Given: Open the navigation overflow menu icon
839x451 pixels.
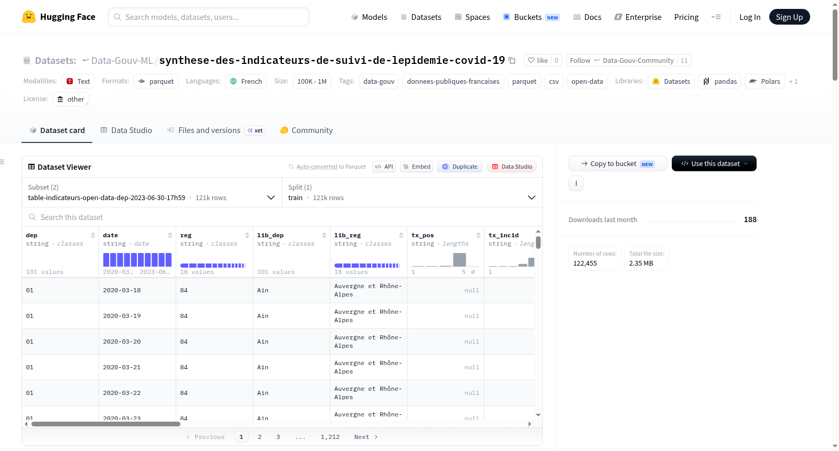Looking at the screenshot, I should coord(716,17).
